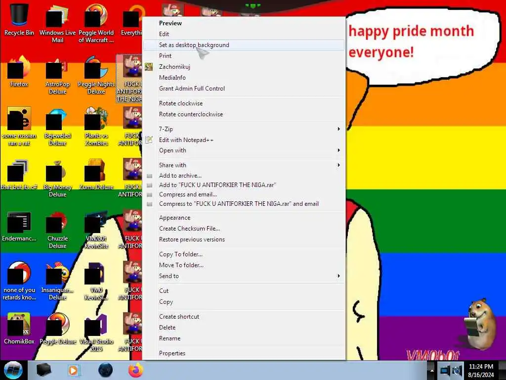506x380 pixels.
Task: Choose Compress and email...
Action: point(244,194)
